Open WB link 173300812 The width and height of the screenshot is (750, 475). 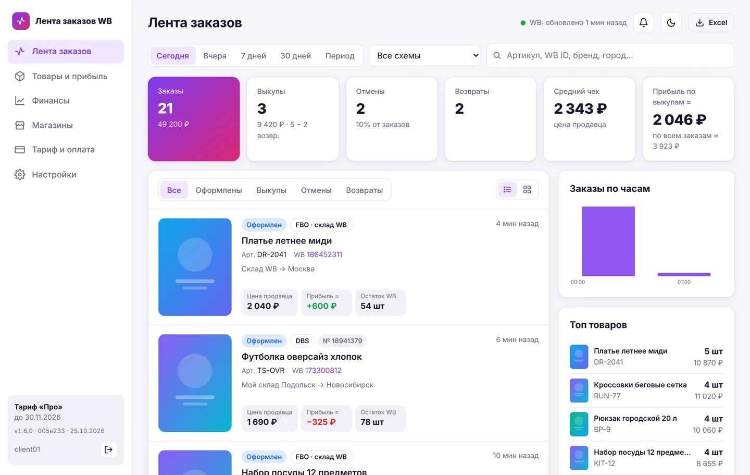[323, 371]
